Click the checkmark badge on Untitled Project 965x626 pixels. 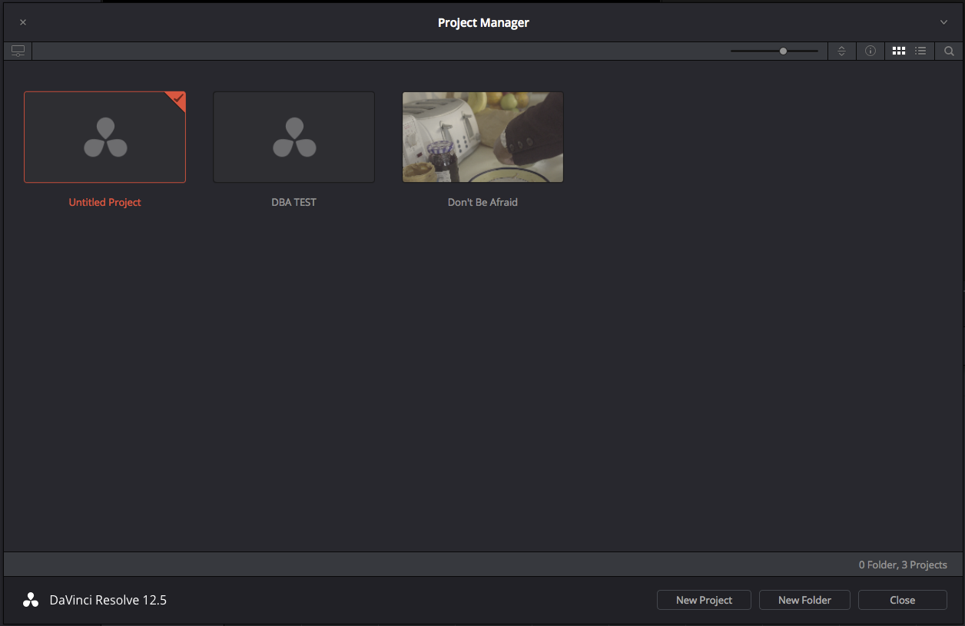coord(177,99)
